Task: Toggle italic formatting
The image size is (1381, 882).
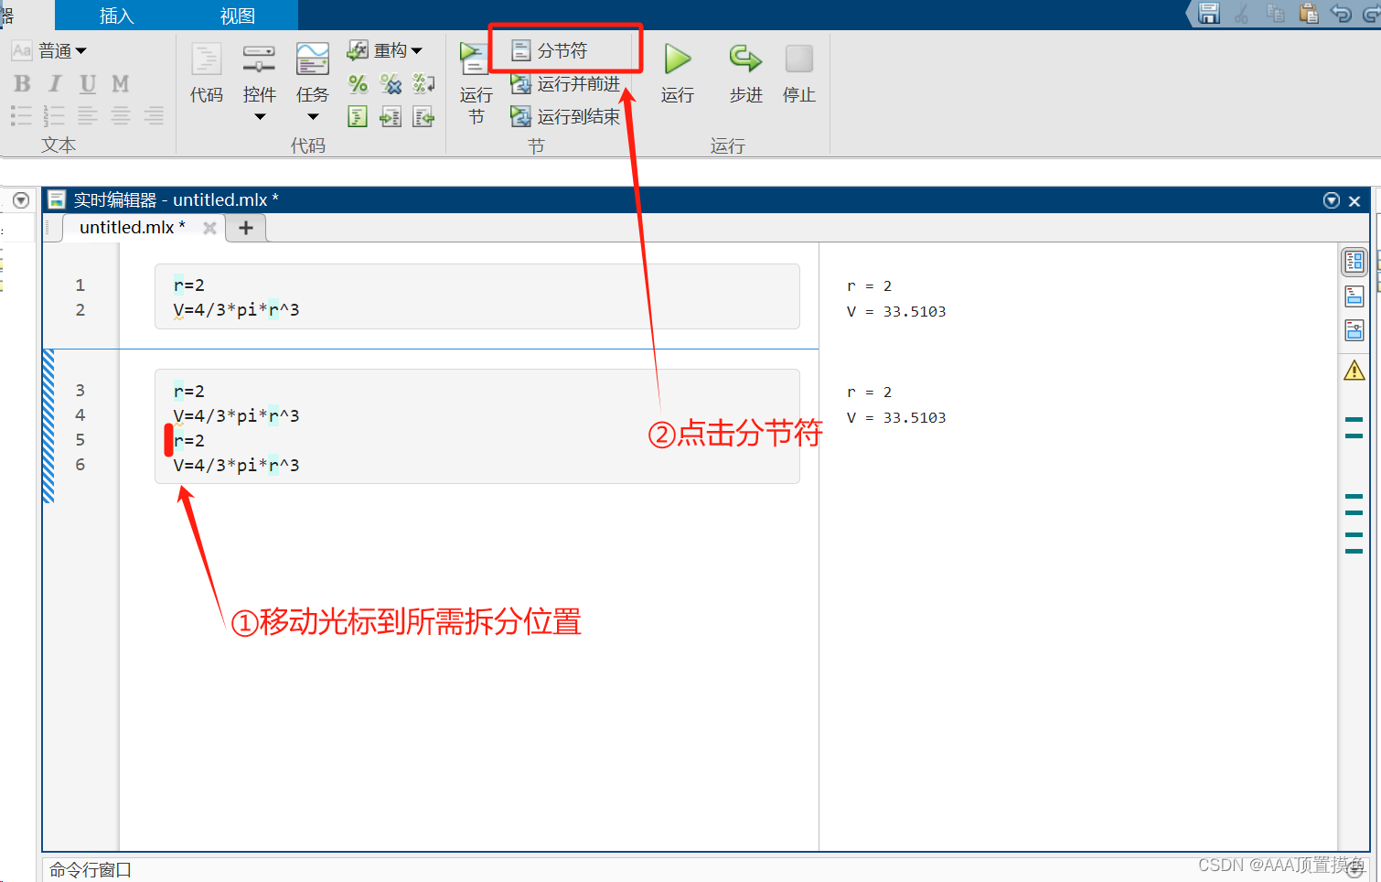Action: pyautogui.click(x=54, y=83)
